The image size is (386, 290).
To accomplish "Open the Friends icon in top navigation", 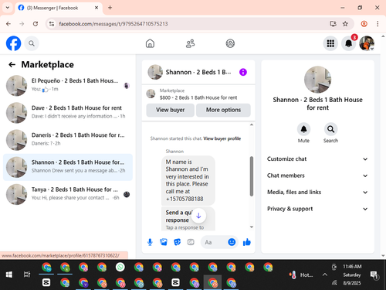I will [190, 43].
